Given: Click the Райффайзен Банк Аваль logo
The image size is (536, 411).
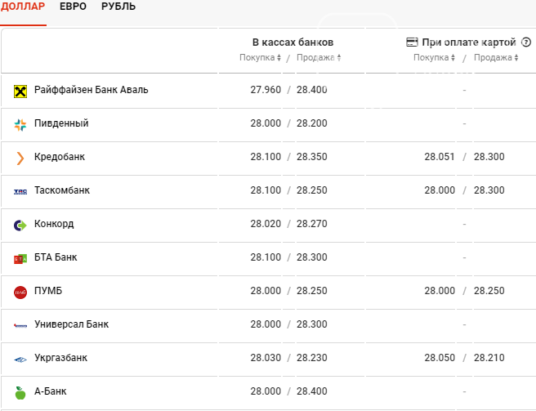Looking at the screenshot, I should (20, 92).
